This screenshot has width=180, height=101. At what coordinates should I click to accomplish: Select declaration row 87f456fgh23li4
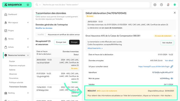tap(58, 92)
